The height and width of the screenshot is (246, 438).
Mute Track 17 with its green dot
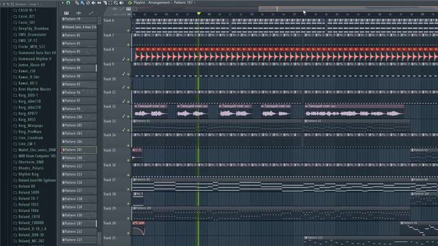tap(129, 189)
